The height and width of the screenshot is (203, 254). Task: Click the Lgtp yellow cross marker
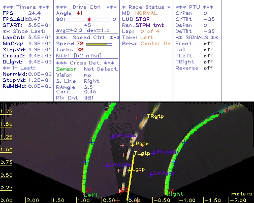pos(130,171)
